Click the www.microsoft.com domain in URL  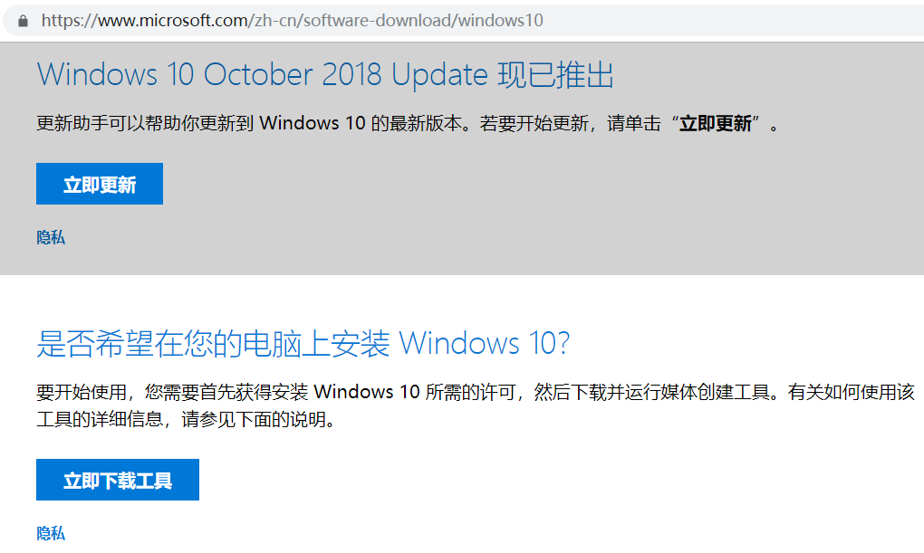(173, 21)
